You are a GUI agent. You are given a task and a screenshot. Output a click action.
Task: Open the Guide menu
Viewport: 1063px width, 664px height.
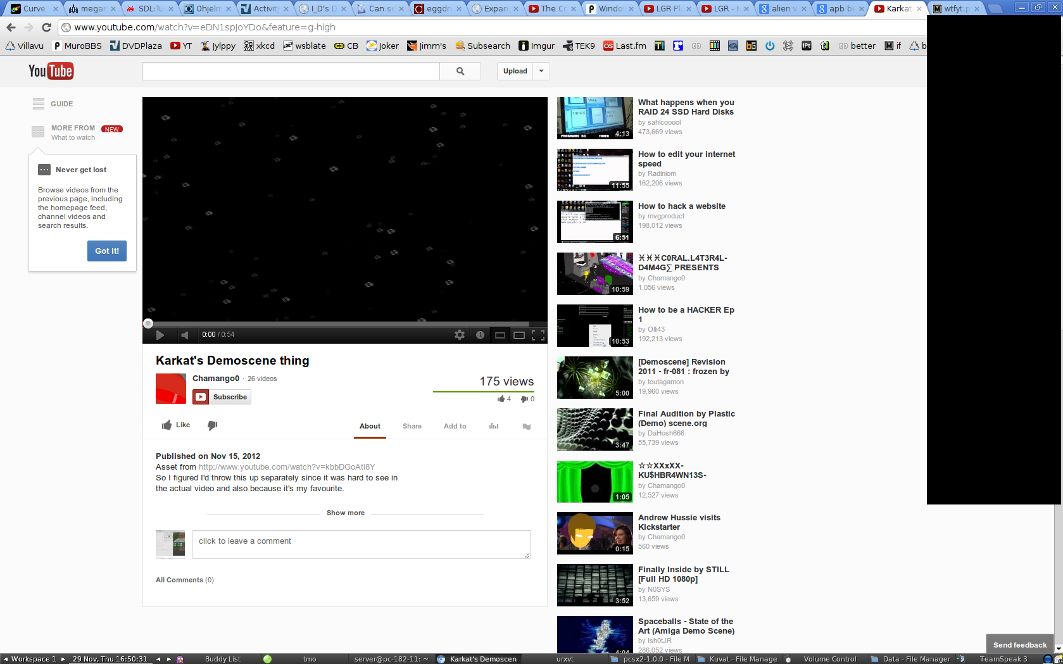click(x=53, y=104)
